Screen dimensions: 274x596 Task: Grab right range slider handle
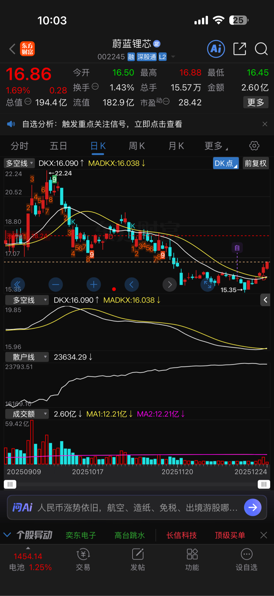point(264,484)
